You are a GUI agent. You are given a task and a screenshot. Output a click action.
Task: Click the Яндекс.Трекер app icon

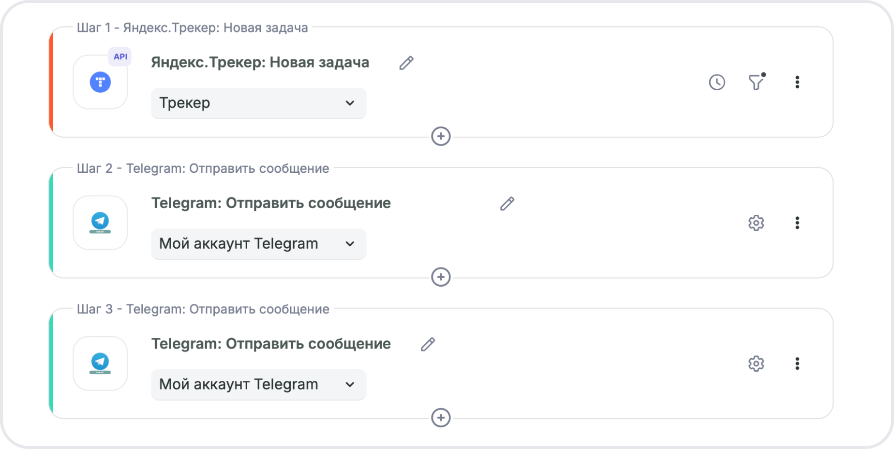100,82
